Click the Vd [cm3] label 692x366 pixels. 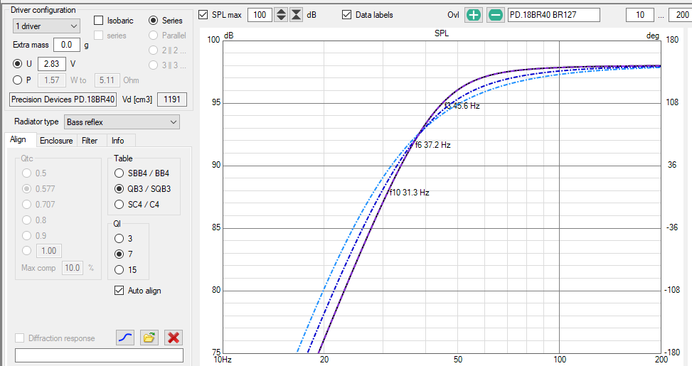point(137,99)
